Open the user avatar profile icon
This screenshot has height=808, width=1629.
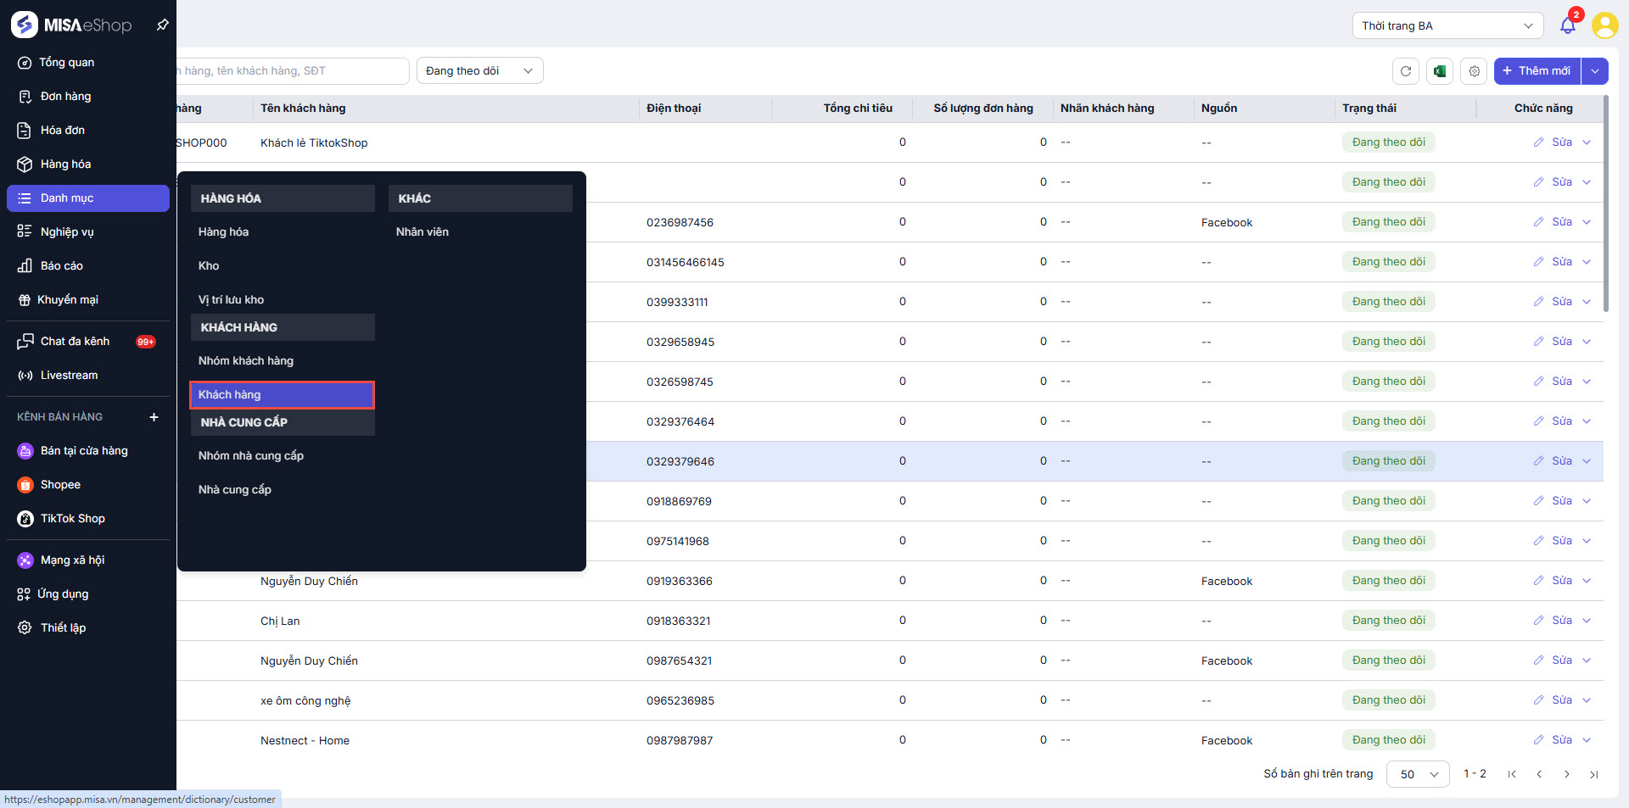[1604, 25]
